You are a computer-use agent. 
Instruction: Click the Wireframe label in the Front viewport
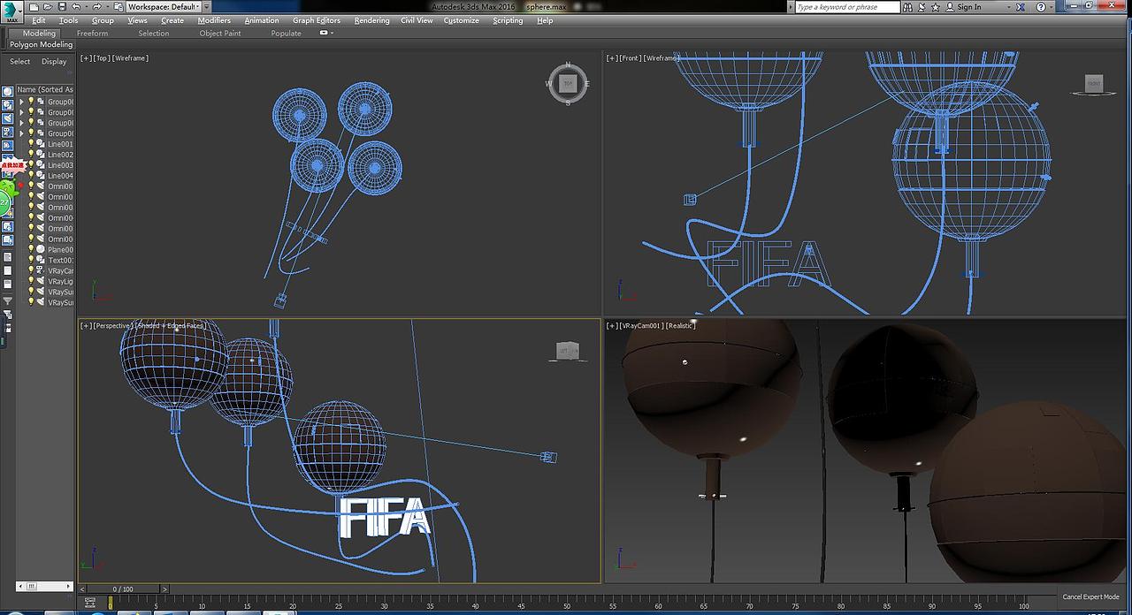pyautogui.click(x=662, y=58)
